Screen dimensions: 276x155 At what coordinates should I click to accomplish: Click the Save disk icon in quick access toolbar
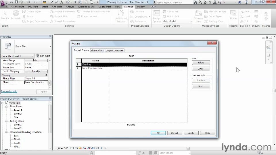click(x=16, y=2)
